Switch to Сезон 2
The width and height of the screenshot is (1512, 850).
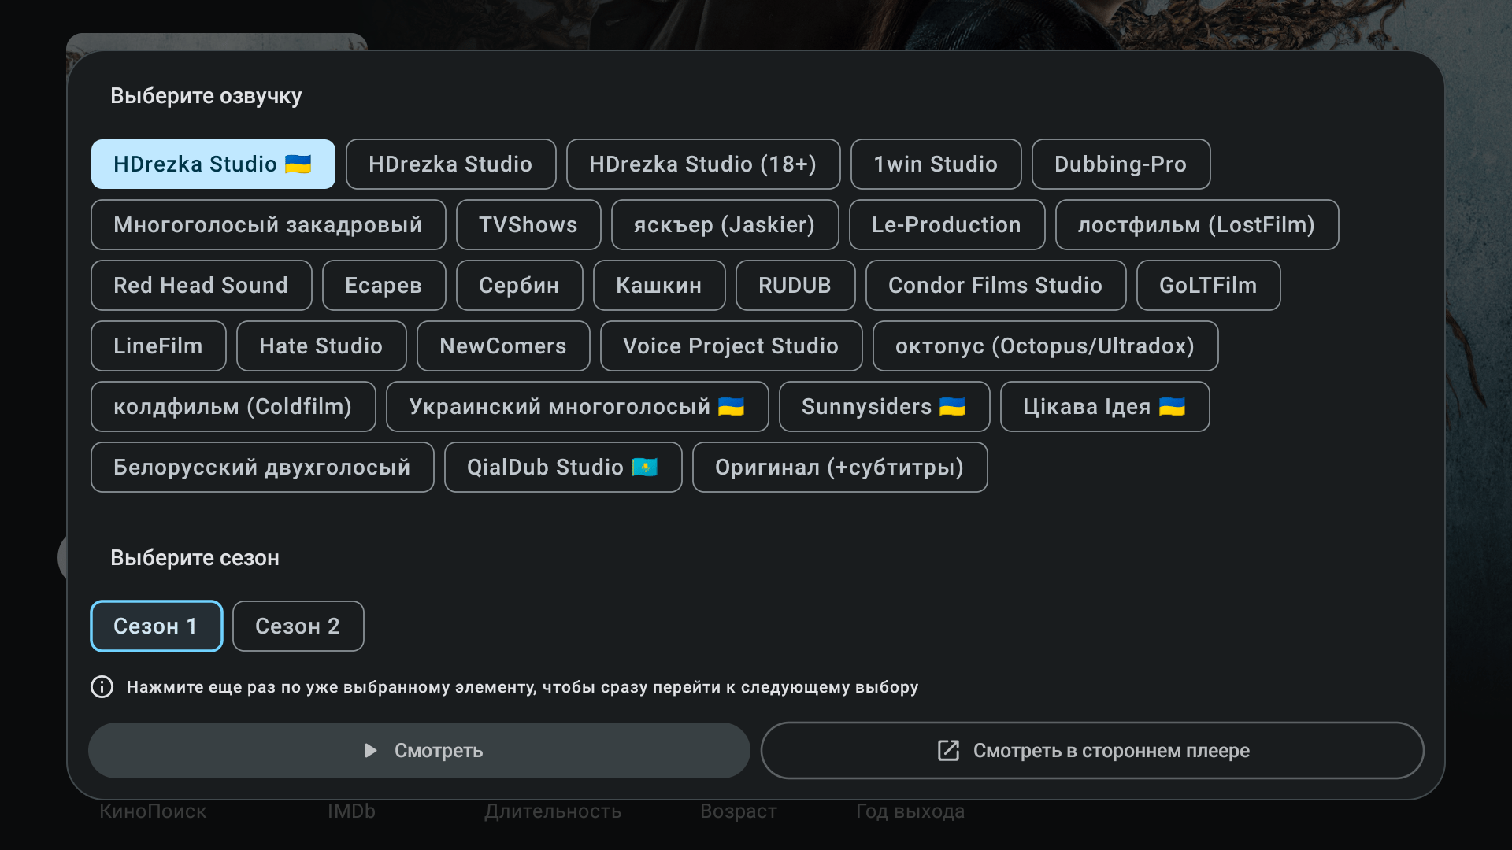[x=298, y=626]
